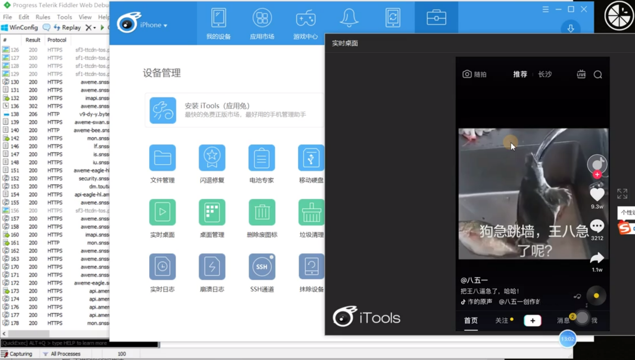Open the iTools download manager arrow
The height and width of the screenshot is (360, 635).
point(571,28)
